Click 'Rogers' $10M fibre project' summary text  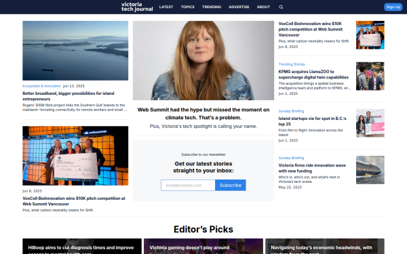[x=75, y=108]
